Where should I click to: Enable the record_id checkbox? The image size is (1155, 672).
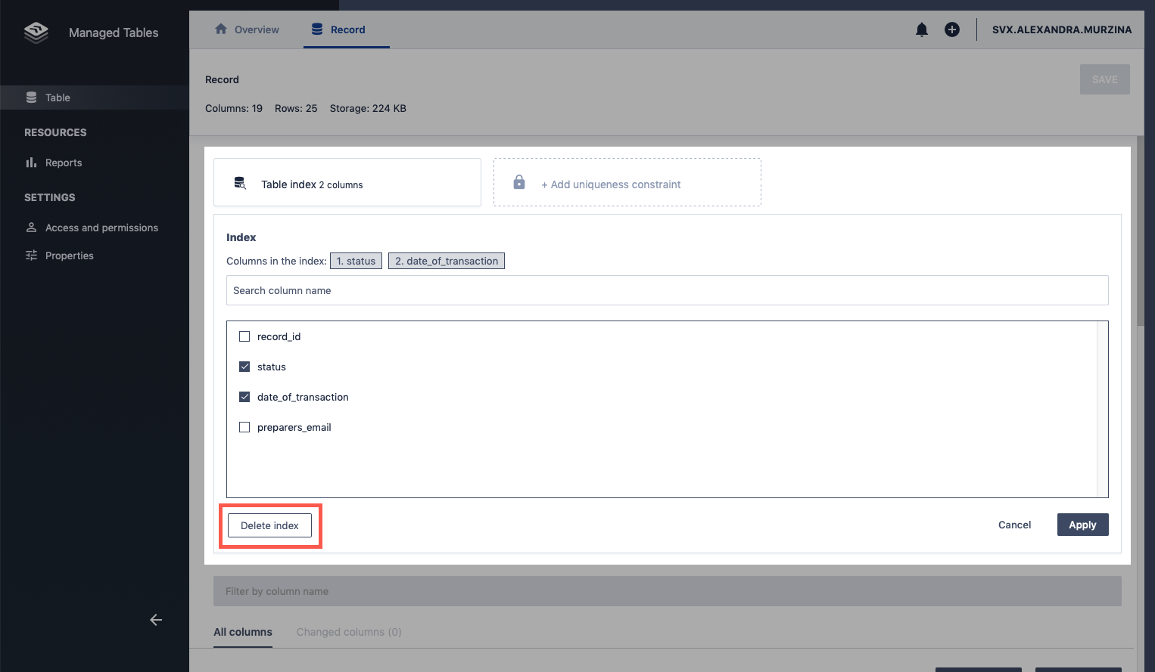(x=244, y=336)
